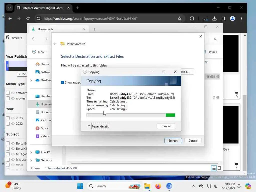Open Chrome profile avatar

[232, 18]
